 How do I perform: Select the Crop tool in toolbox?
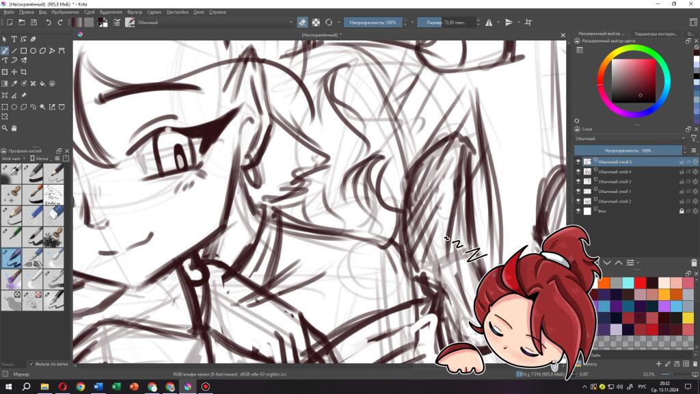pos(24,72)
